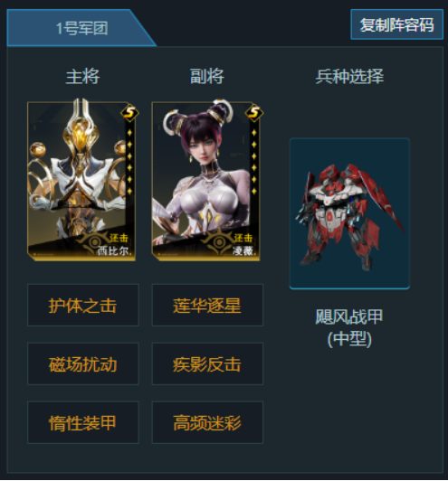This screenshot has width=448, height=481.
Task: Select the 莲华逐星 skill
Action: tap(207, 306)
